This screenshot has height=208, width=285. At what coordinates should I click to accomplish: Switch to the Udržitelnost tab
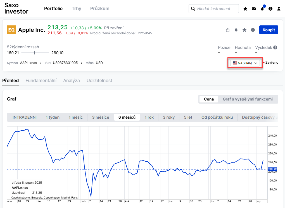pyautogui.click(x=99, y=80)
